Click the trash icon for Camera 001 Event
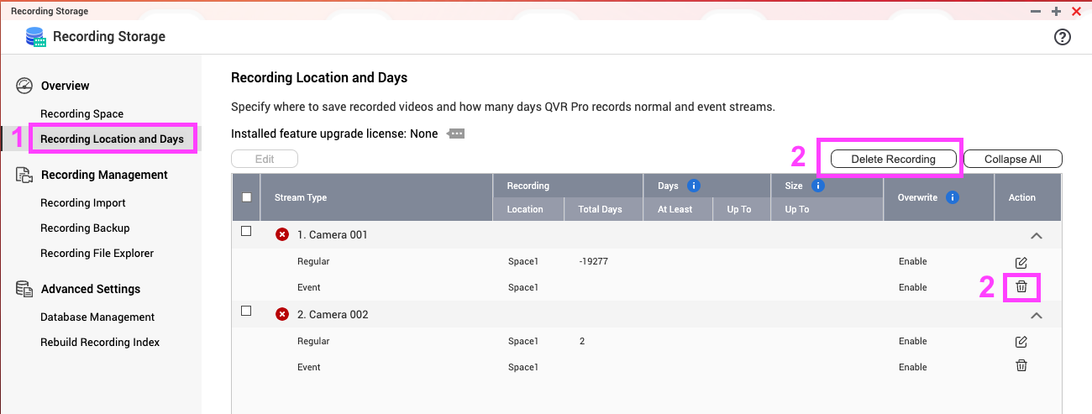This screenshot has width=1092, height=414. click(x=1021, y=287)
